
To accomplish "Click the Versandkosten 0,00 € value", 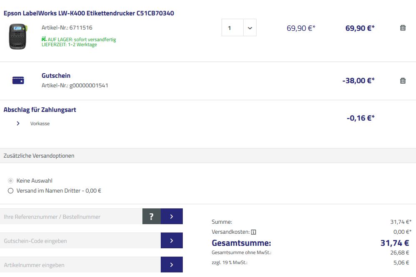I will [x=402, y=232].
